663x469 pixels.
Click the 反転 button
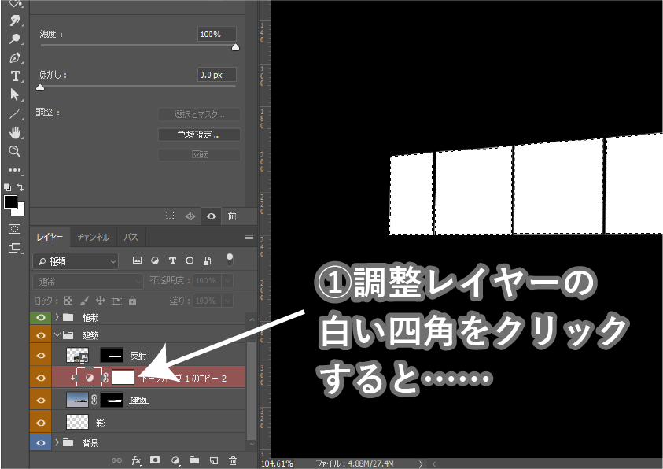[x=199, y=155]
